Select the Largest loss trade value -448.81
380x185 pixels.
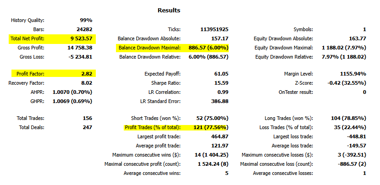coord(356,136)
